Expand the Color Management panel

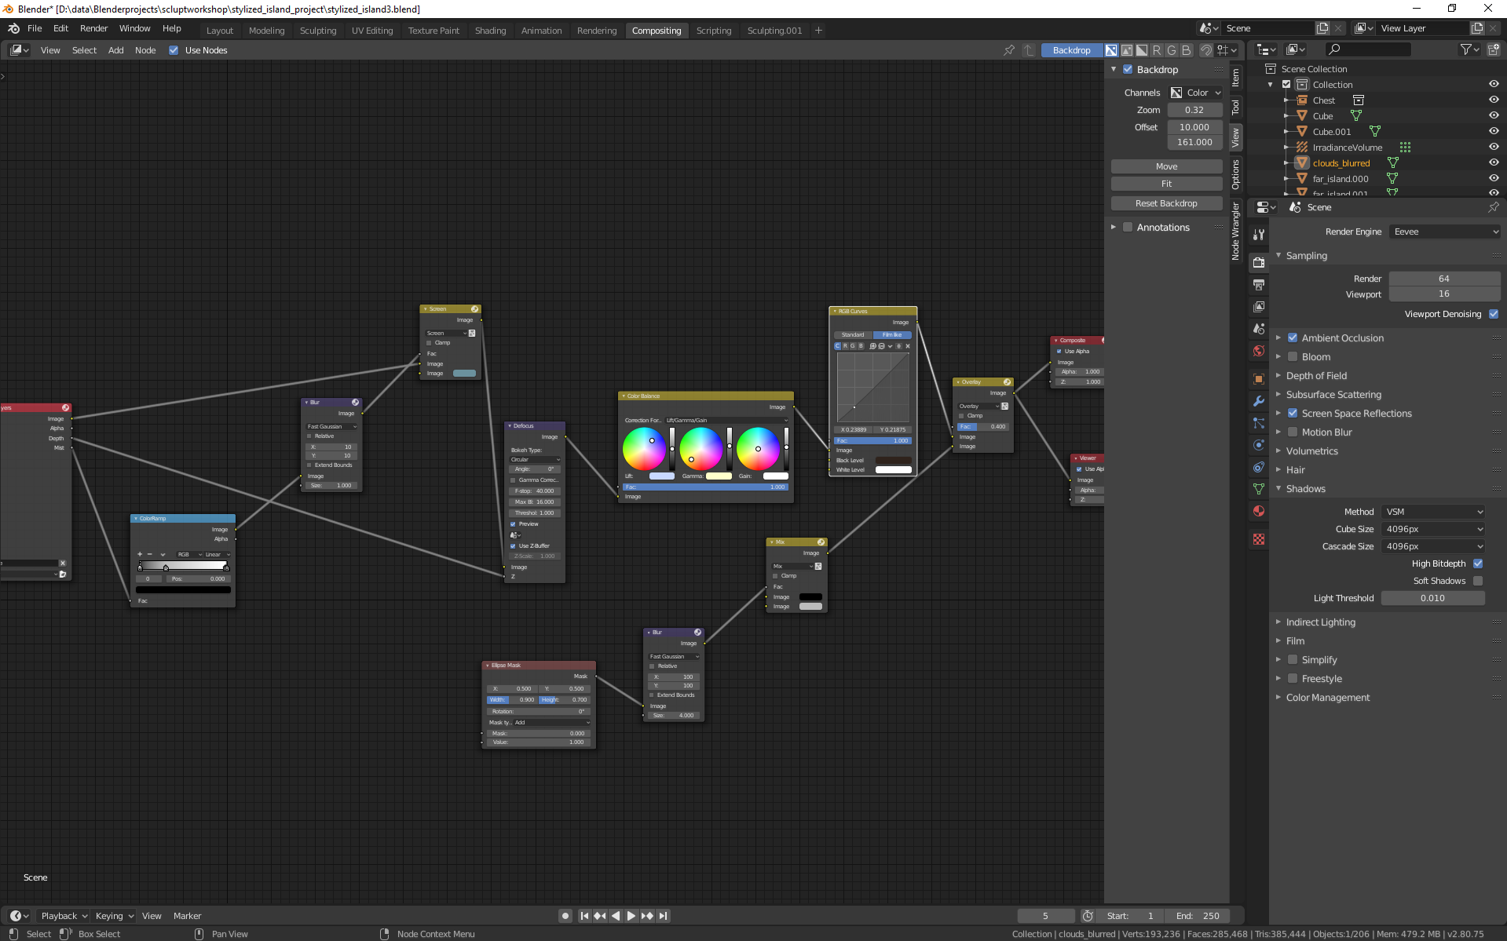1327,697
